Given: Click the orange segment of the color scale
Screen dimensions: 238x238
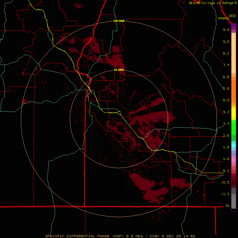Looking at the screenshot, I should [x=234, y=91].
